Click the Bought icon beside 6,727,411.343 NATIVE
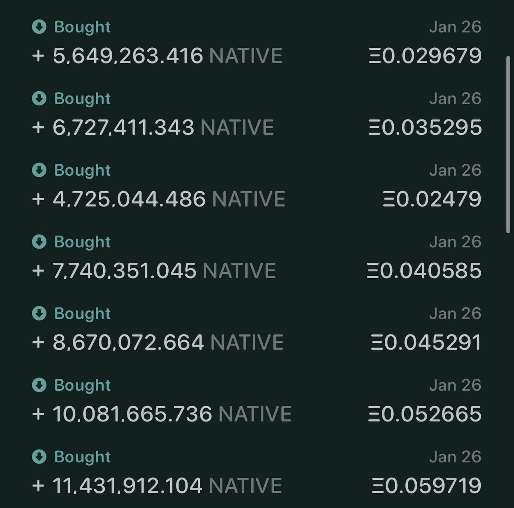This screenshot has width=514, height=508. (x=39, y=99)
